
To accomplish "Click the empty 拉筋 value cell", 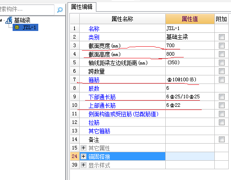I will click(190, 122).
